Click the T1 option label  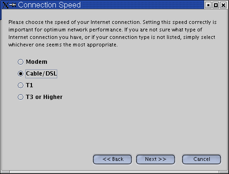pyautogui.click(x=30, y=85)
